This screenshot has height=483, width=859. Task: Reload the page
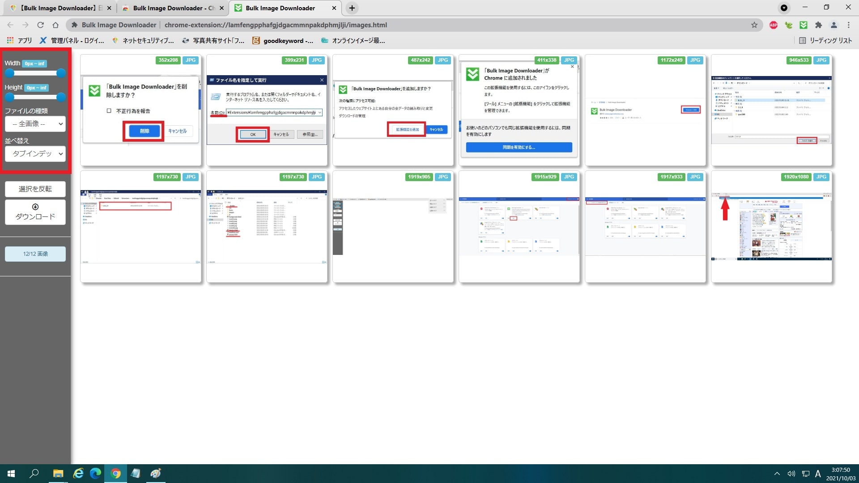[x=40, y=25]
